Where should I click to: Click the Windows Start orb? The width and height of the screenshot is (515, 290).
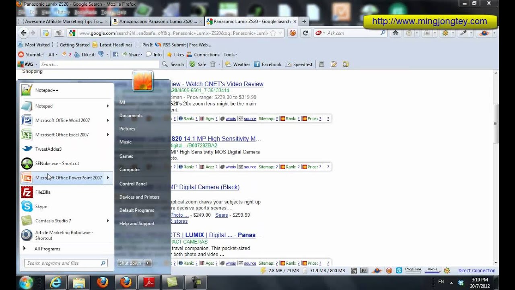tap(26, 282)
